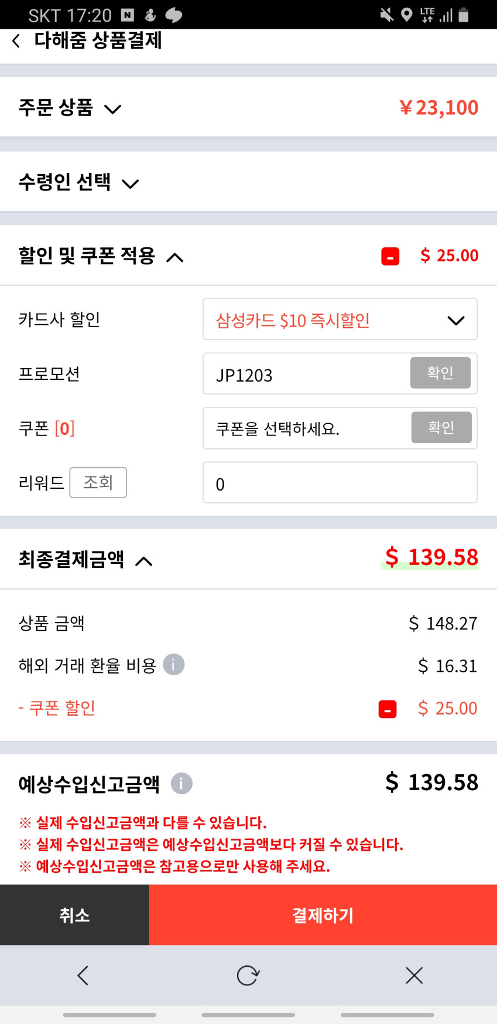Tap the back arrow beside 다해줌 상품결제

(x=16, y=40)
